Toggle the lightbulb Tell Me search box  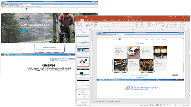coord(135,20)
